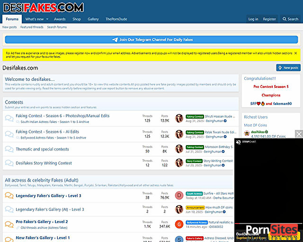Click the chat icon for Season 6 AI Edits
Viewport: 303px width, 242px height.
pyautogui.click(x=9, y=134)
